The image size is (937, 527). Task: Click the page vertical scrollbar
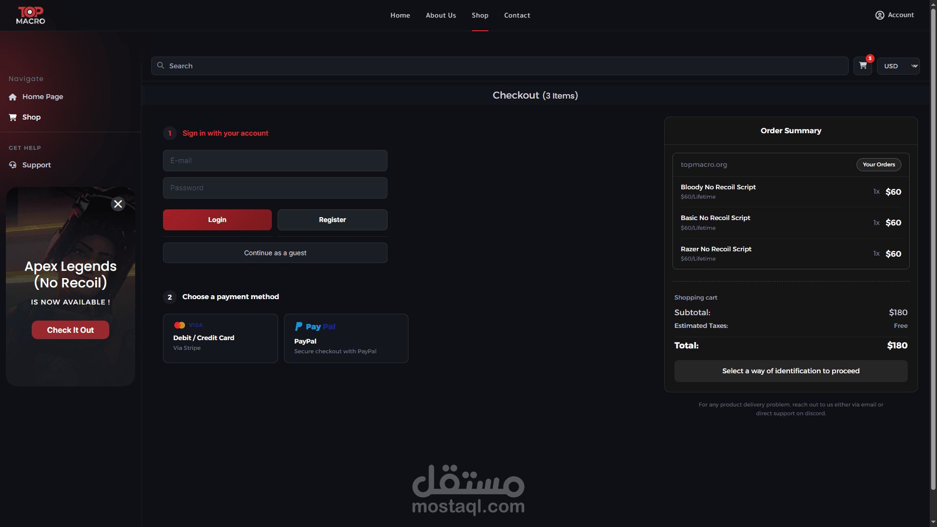click(x=933, y=249)
